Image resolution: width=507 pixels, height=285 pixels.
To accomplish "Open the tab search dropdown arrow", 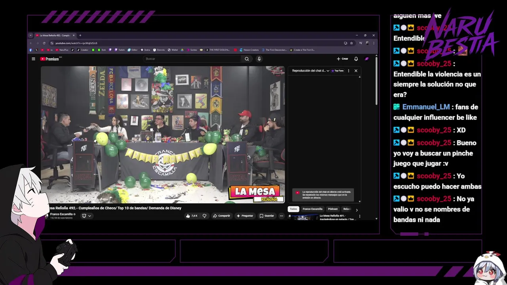I will tap(30, 35).
